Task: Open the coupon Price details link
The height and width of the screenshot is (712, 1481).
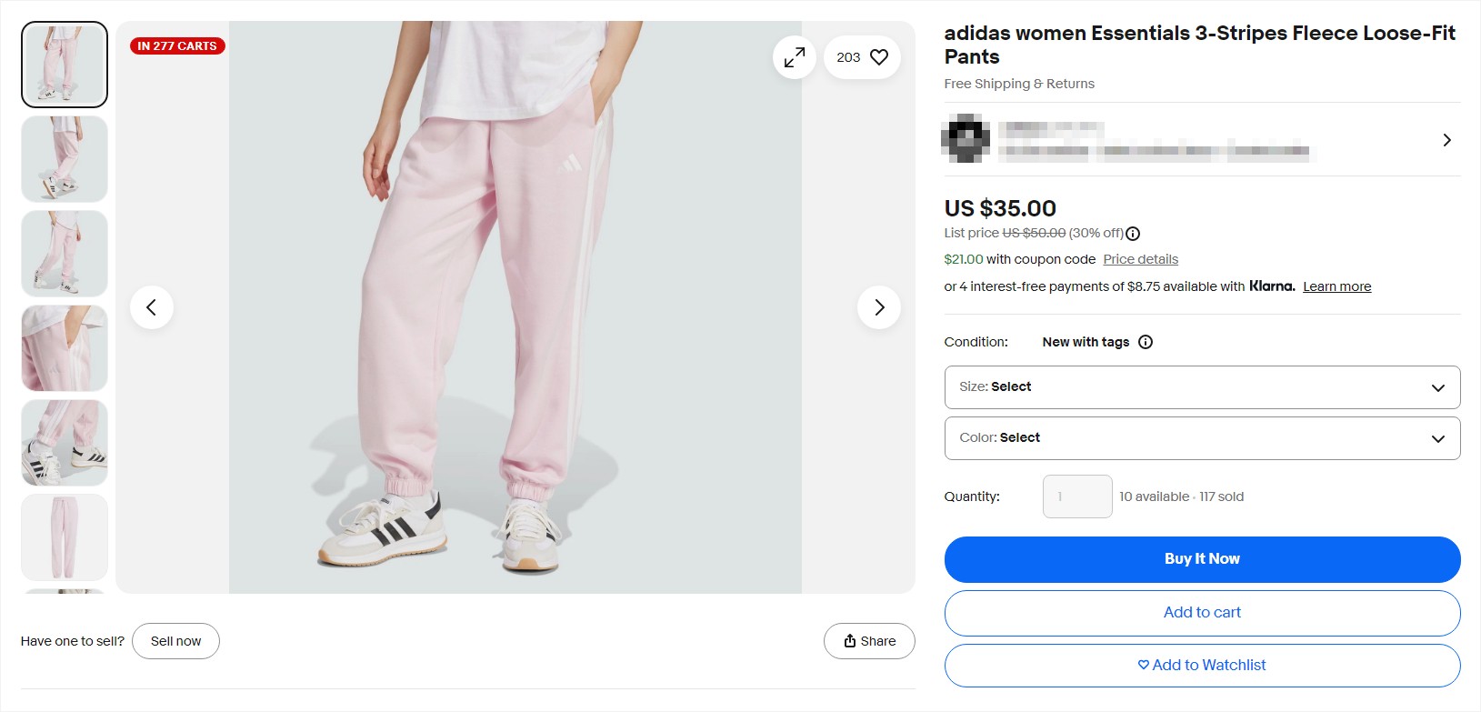Action: click(1140, 259)
